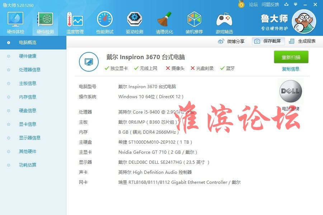Open 硬件体检 hardware checkup
Screen dimensions: 323x215
point(15,23)
